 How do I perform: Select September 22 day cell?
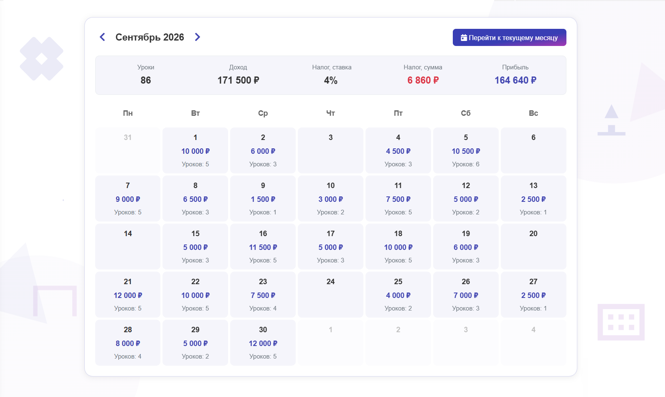(195, 295)
